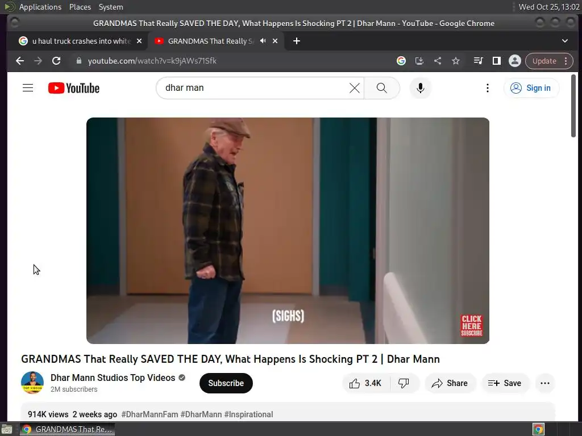
Task: Click the video player to pause
Action: point(288,230)
